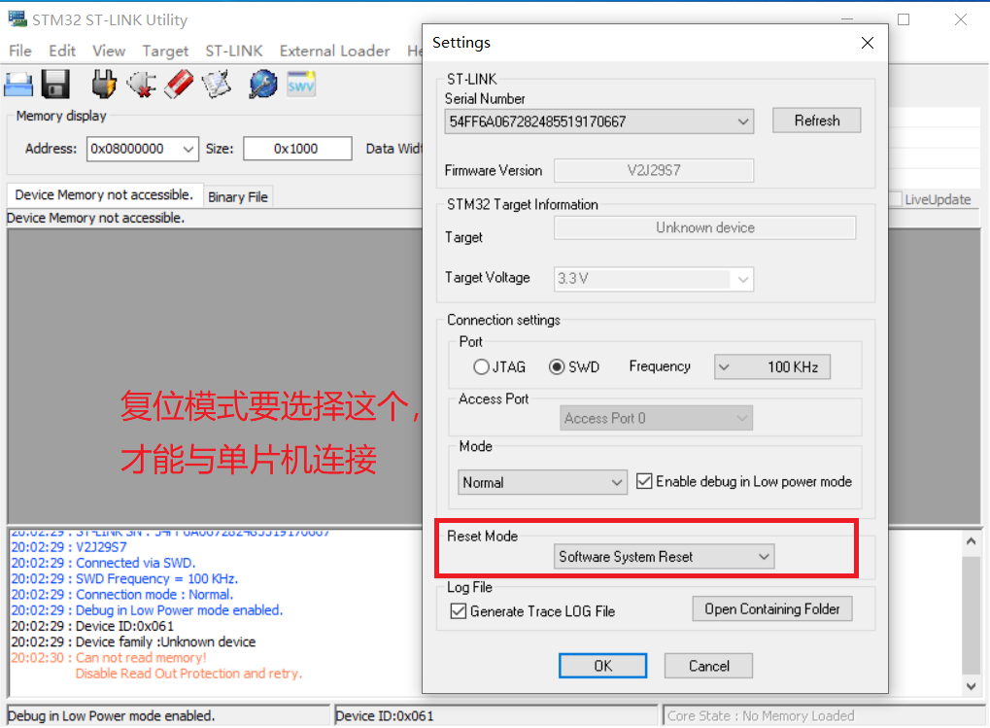
Task: Click log line Connected via SWD
Action: click(x=104, y=563)
